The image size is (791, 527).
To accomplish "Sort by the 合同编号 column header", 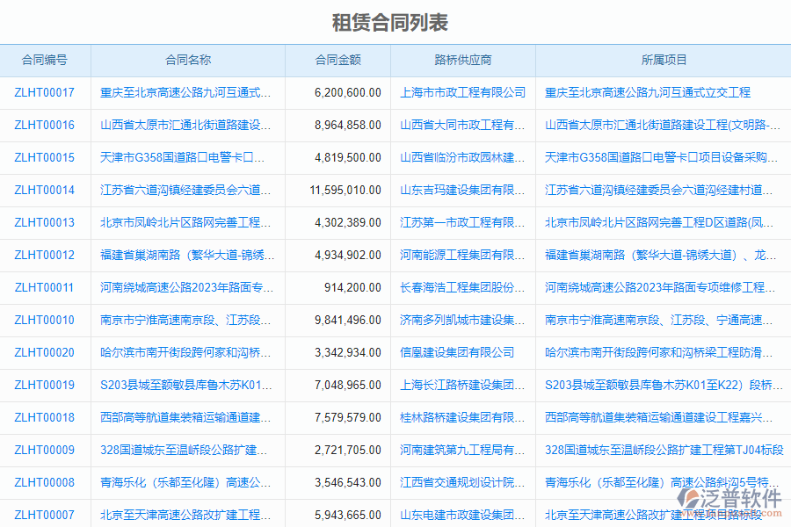I will tap(46, 60).
